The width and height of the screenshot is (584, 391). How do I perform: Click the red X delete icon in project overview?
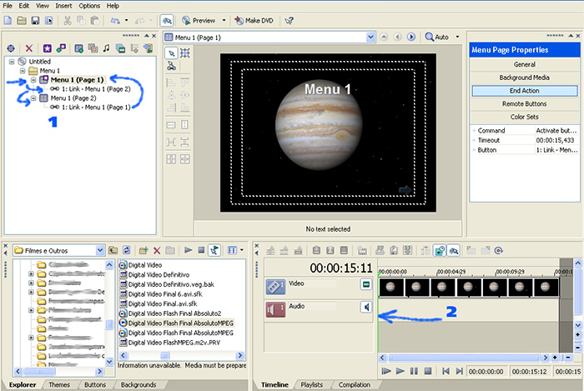point(28,48)
